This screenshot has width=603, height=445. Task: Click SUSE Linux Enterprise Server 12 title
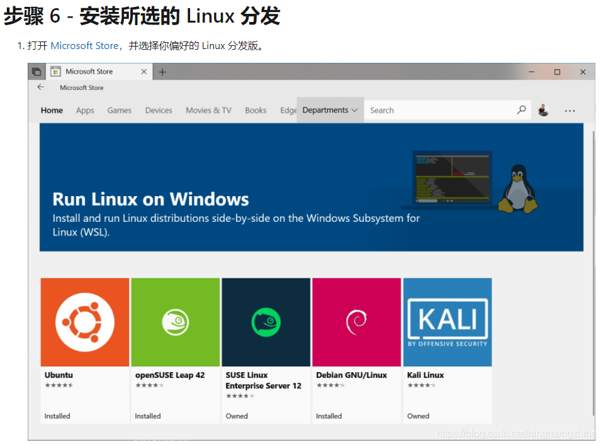pos(263,380)
